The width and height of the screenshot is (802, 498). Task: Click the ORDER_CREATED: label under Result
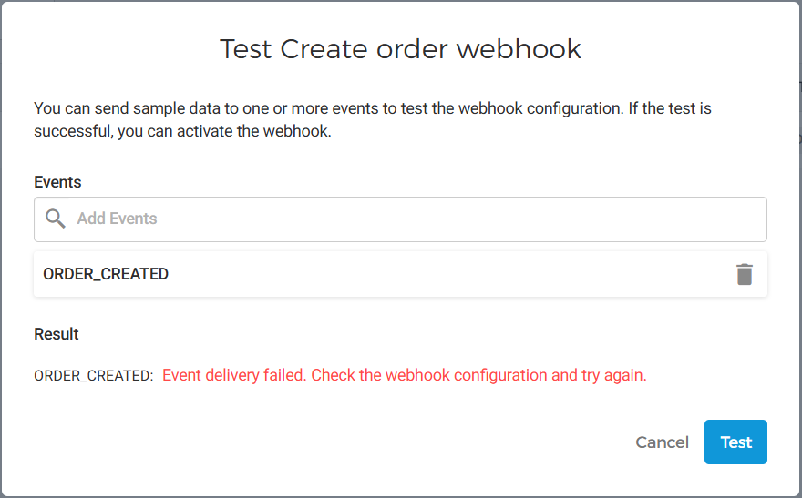(x=93, y=376)
